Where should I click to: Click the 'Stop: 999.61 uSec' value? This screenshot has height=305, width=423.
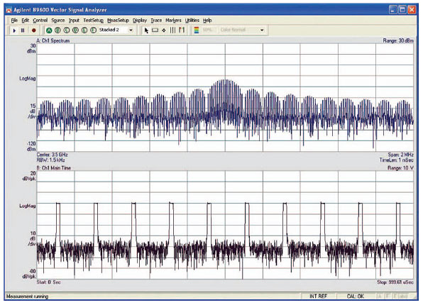[x=395, y=282]
